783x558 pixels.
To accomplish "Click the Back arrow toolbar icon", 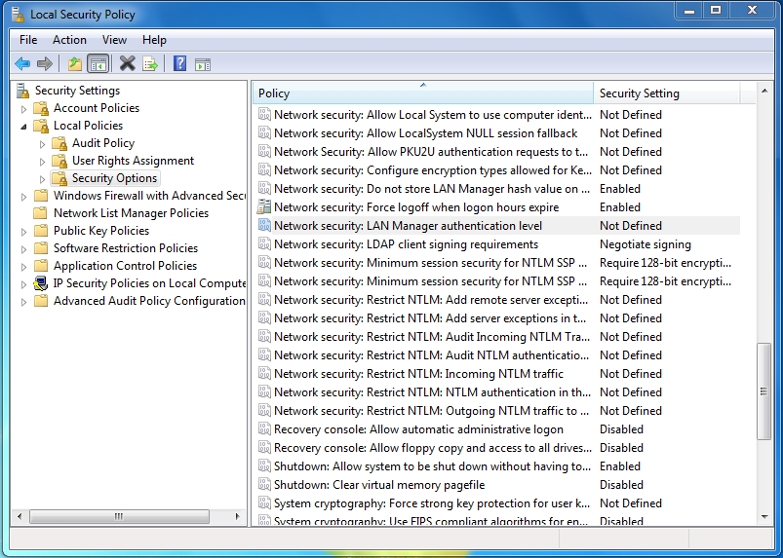I will [x=22, y=64].
